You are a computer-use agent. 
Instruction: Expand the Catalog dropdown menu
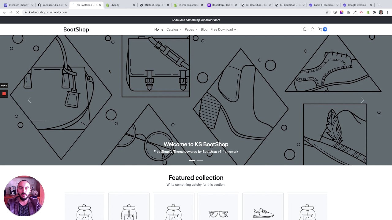coord(174,29)
